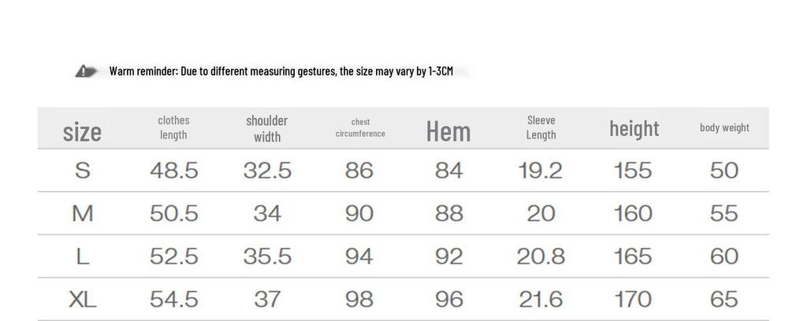Click the 19.2 sleeve length cell
Viewport: 807px width, 321px height.
click(541, 171)
